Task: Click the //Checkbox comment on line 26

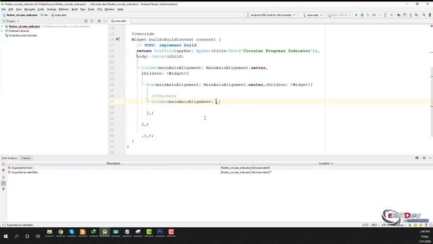Action: click(x=164, y=96)
